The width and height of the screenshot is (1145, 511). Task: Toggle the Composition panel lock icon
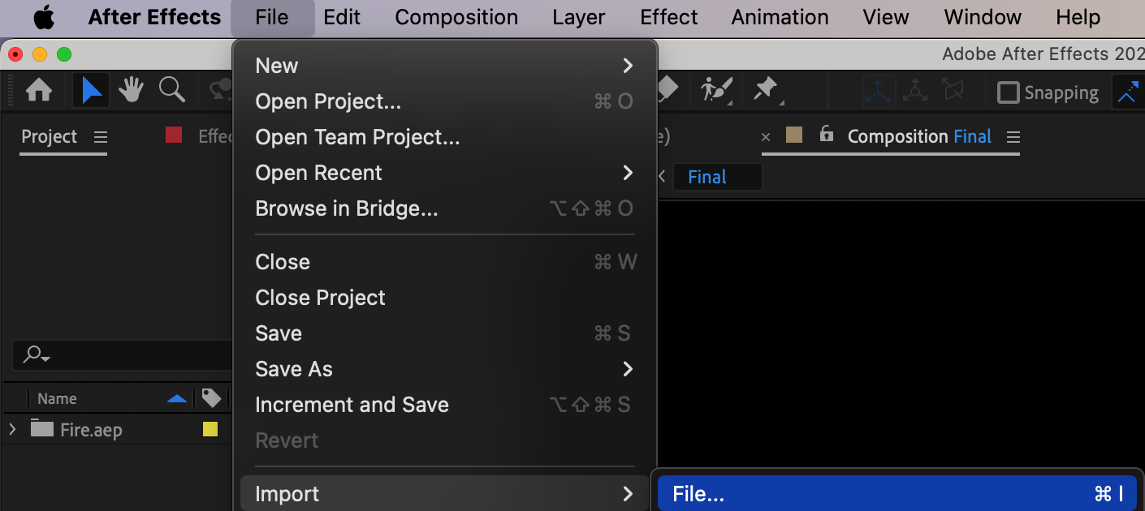tap(827, 135)
